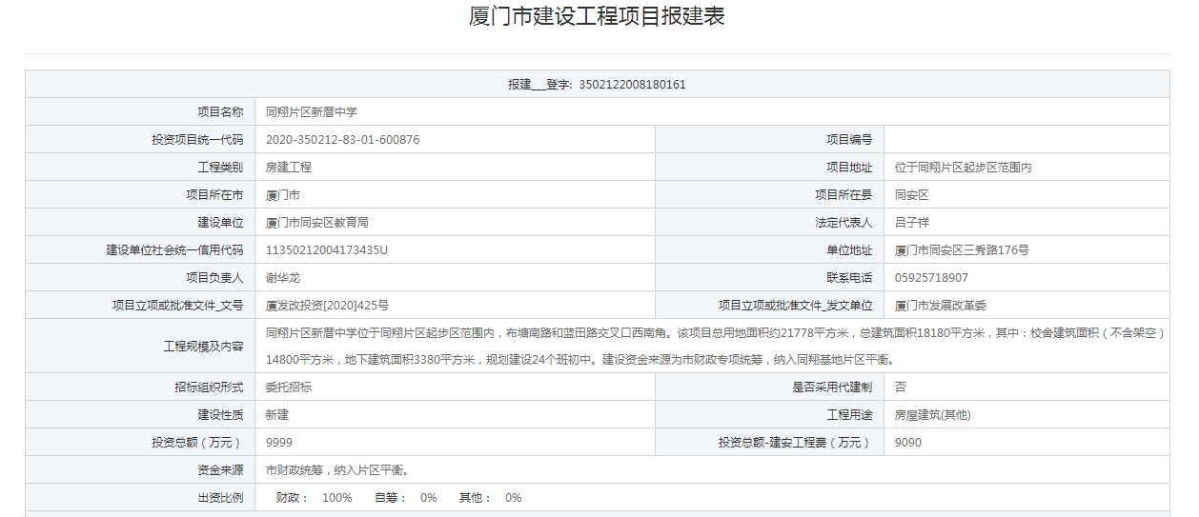Select total investment value 9999
1199x517 pixels.
pos(279,443)
